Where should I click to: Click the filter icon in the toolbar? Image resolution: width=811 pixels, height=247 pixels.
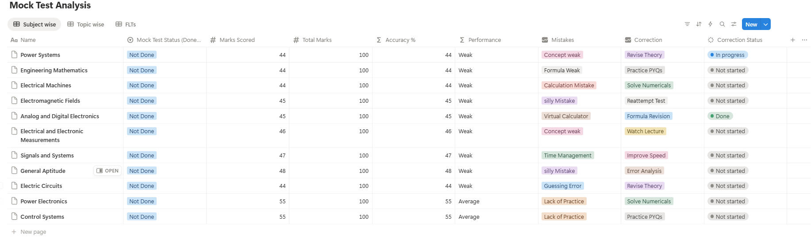(x=687, y=24)
